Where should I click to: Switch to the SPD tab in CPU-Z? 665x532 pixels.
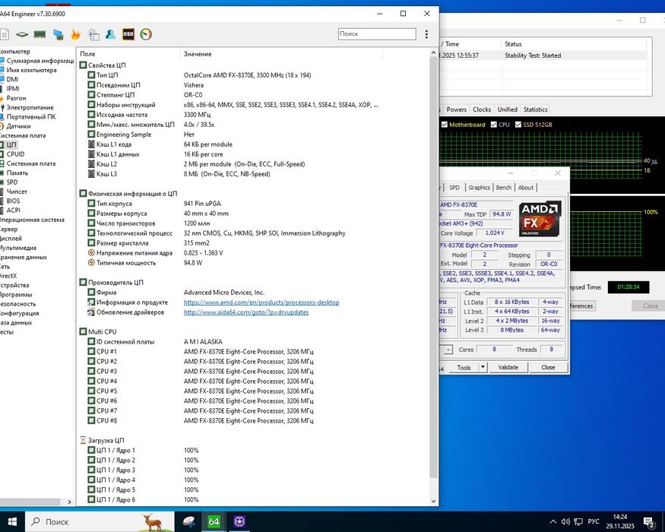pyautogui.click(x=454, y=188)
